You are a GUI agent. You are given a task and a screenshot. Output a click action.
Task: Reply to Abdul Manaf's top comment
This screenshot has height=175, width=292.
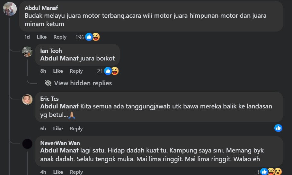[60, 37]
